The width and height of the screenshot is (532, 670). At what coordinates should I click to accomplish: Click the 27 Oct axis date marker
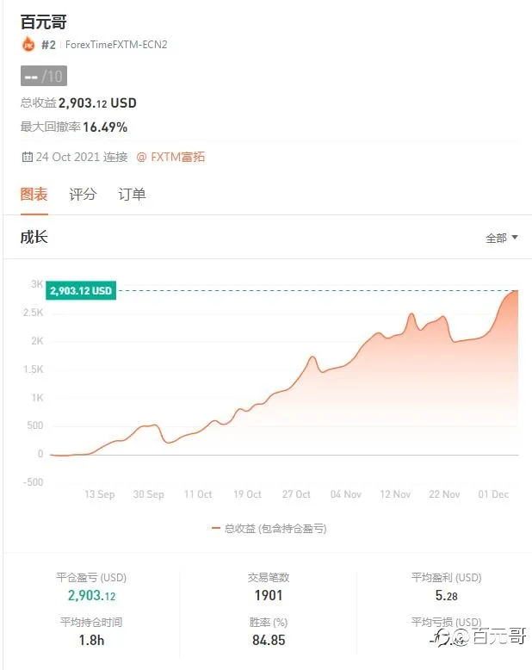tap(296, 494)
